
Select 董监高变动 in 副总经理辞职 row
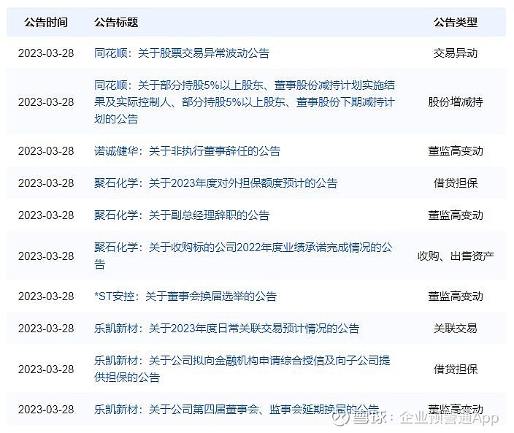coord(456,215)
